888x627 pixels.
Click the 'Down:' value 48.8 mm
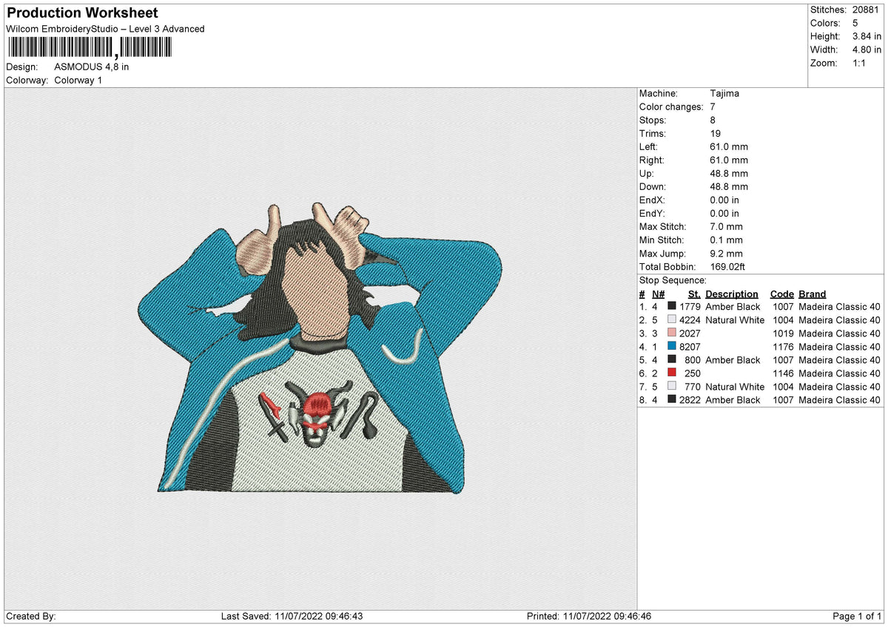coord(729,187)
